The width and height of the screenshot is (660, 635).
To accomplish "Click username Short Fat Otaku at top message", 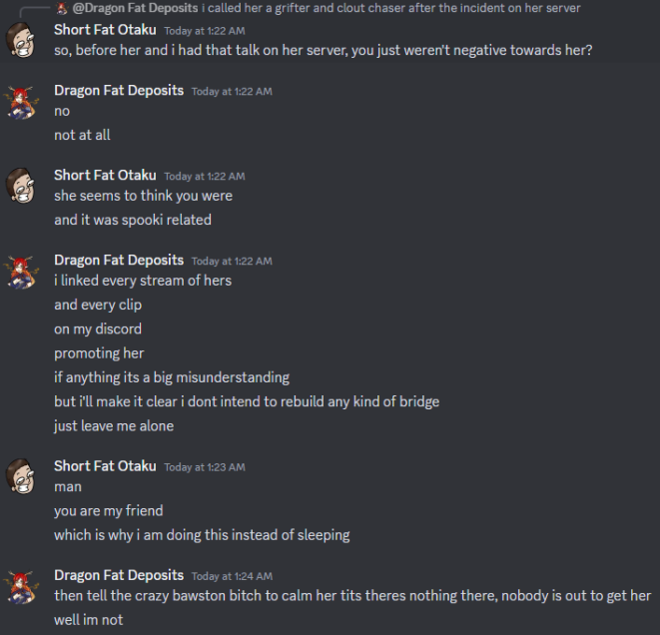I will (x=105, y=30).
